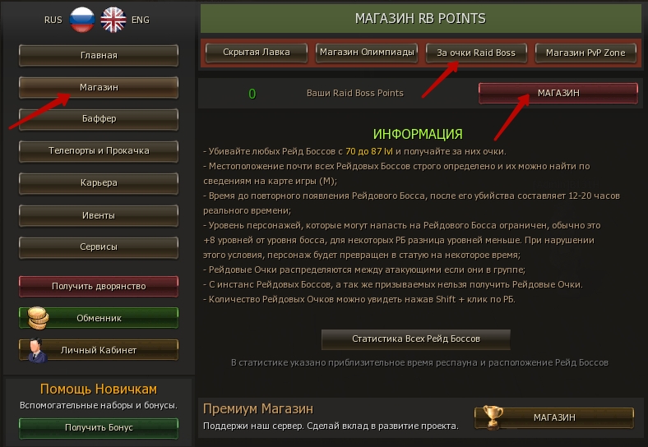The height and width of the screenshot is (447, 648).
Task: Switch language with the British flag icon
Action: tap(113, 20)
